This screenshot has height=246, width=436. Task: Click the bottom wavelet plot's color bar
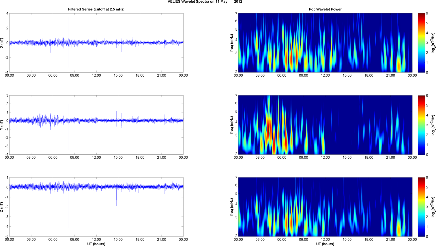[x=421, y=207]
